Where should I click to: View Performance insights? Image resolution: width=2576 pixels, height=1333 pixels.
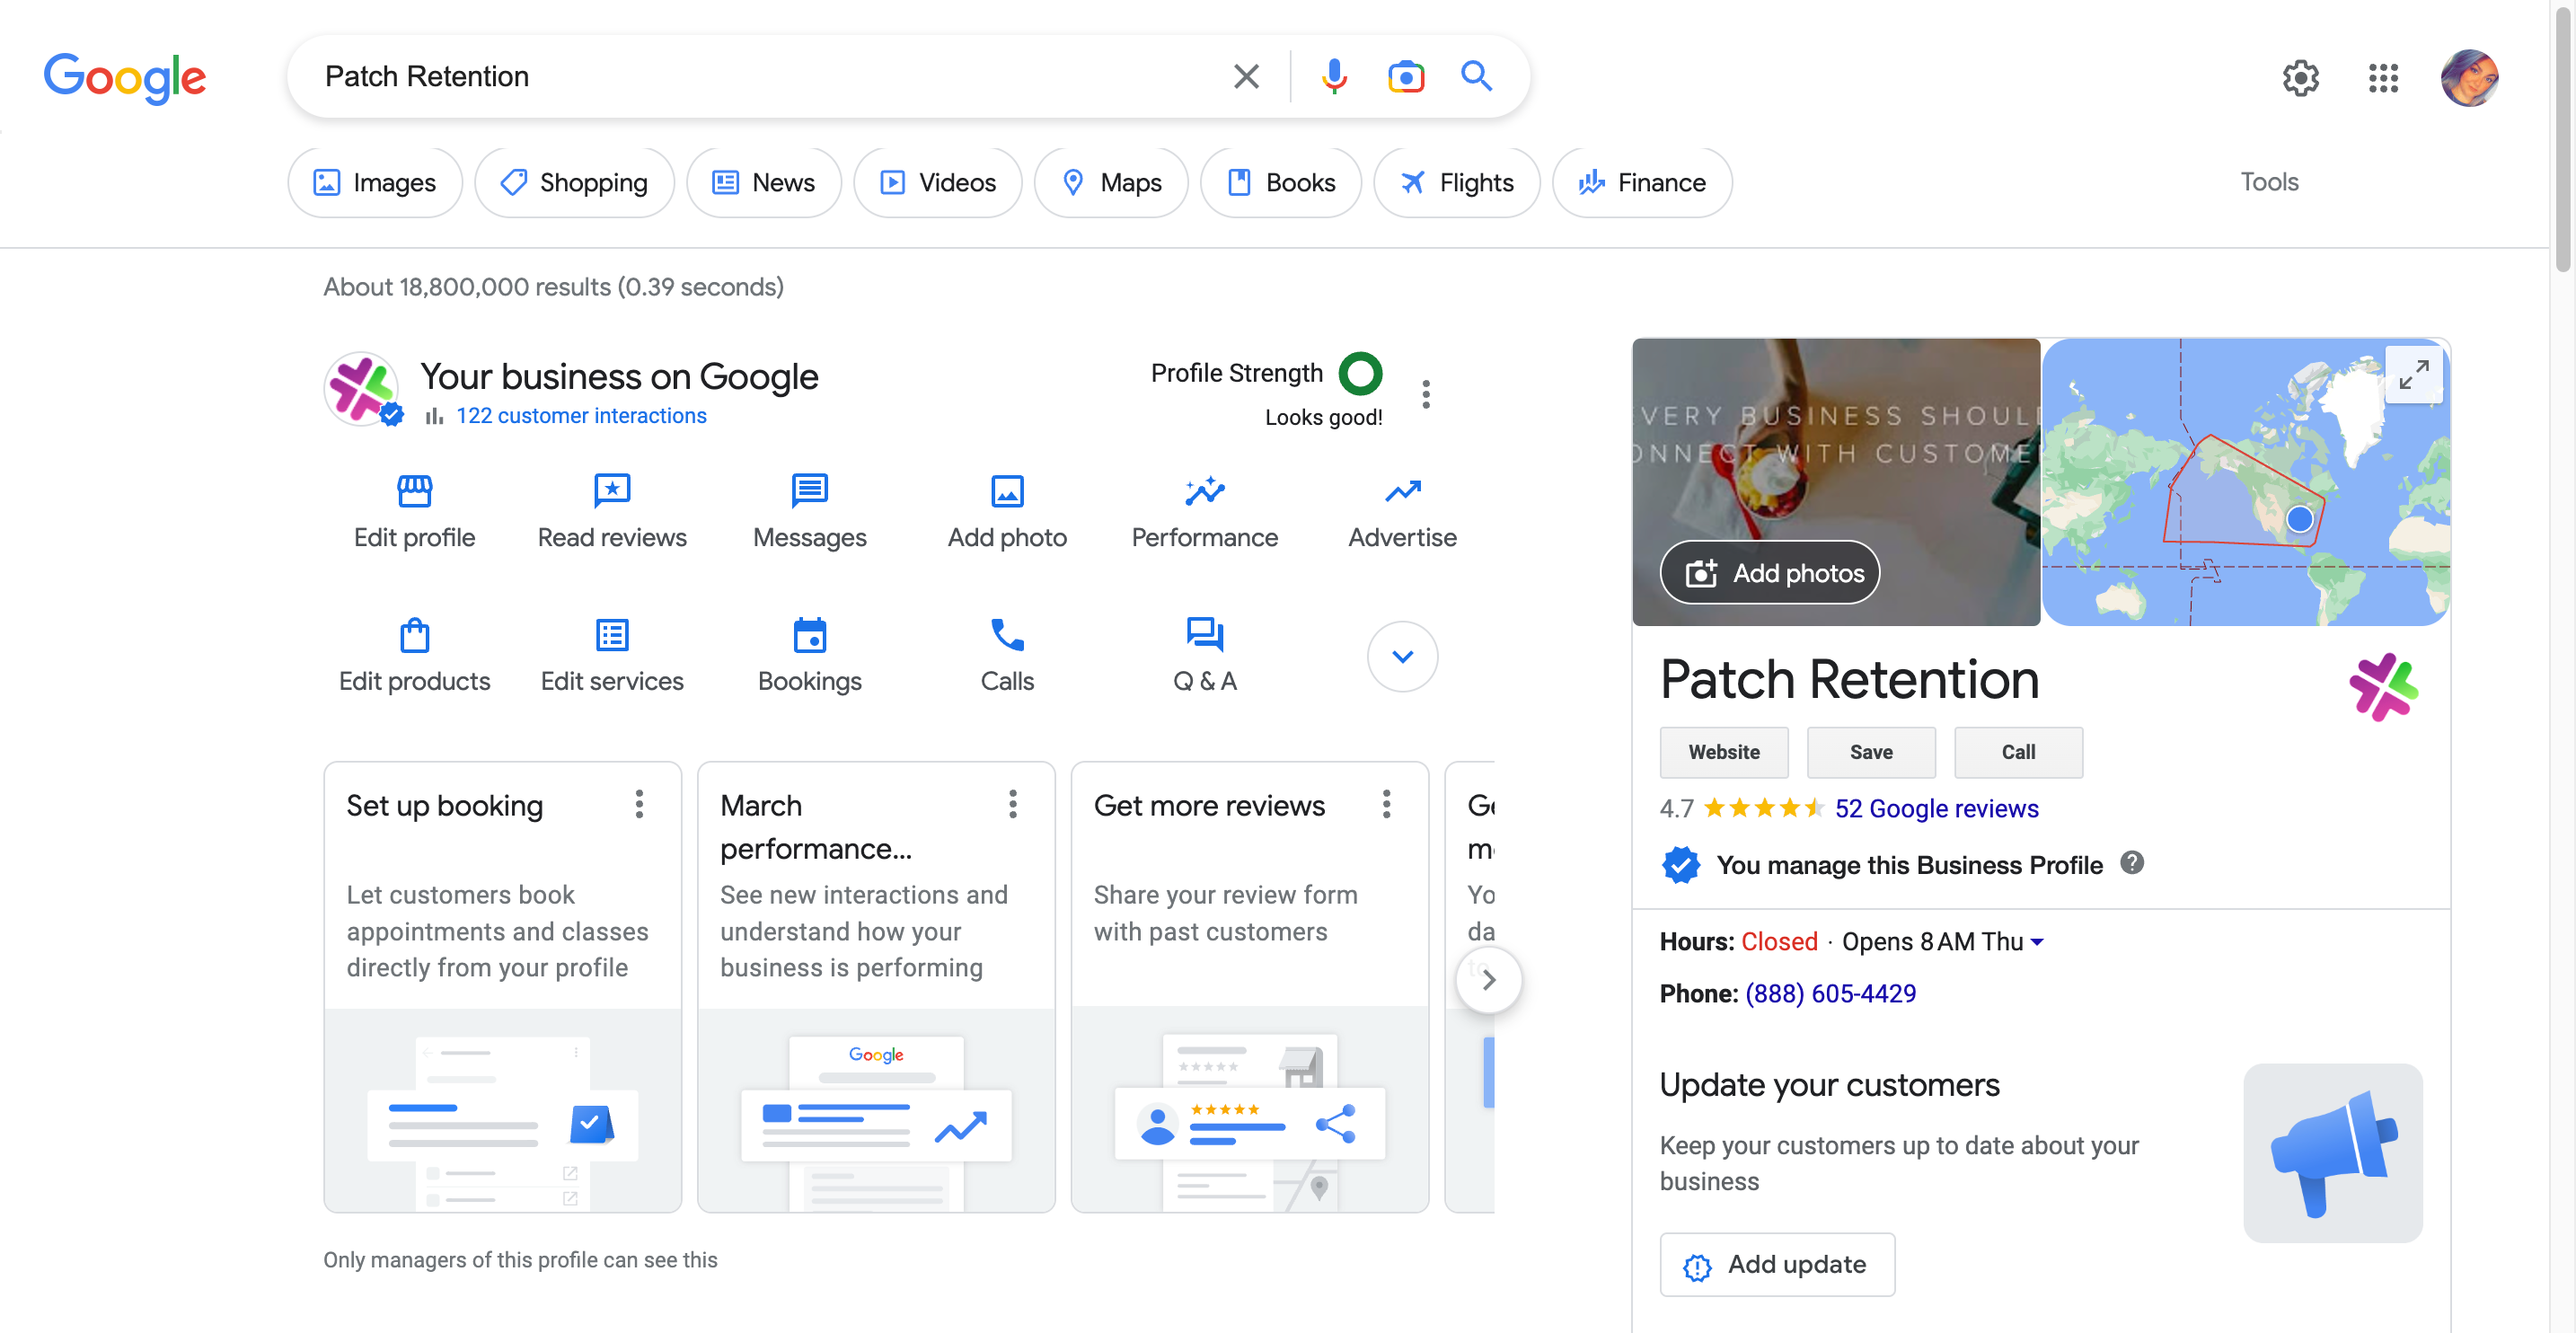click(1204, 512)
